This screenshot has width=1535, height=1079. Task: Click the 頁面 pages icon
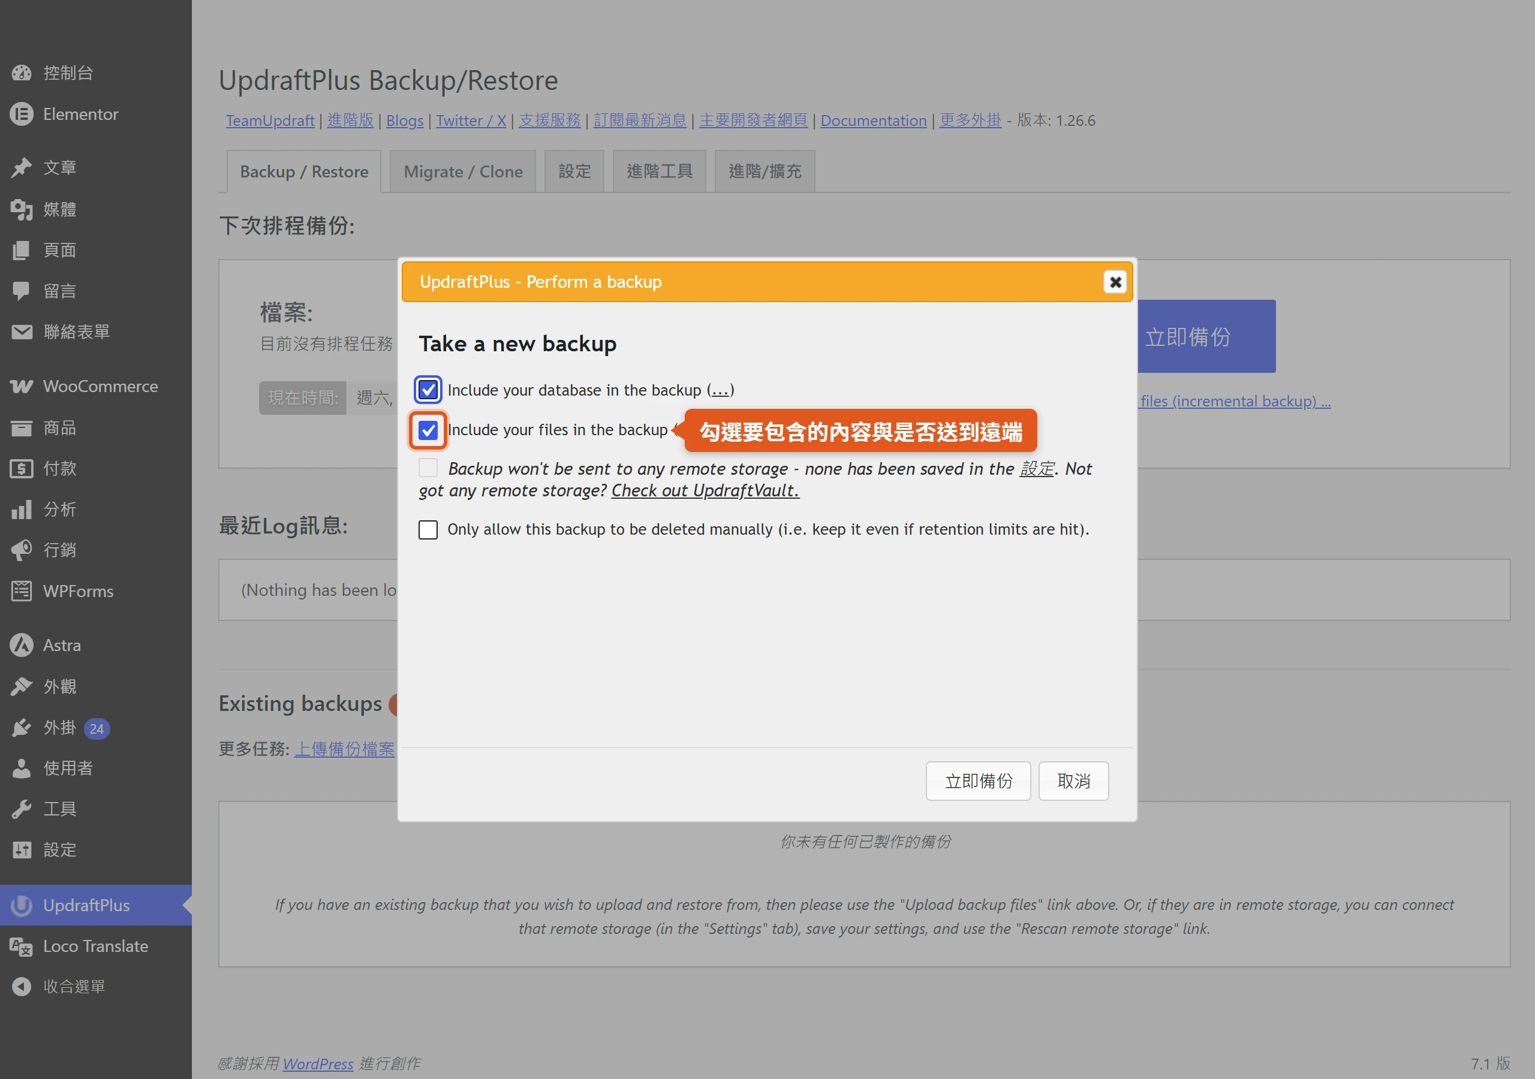point(22,250)
